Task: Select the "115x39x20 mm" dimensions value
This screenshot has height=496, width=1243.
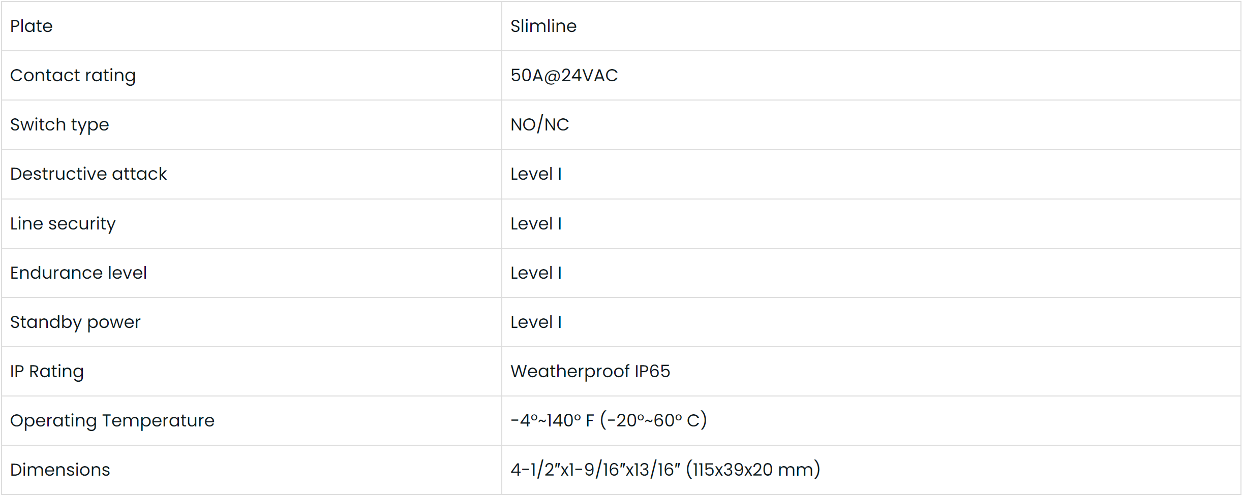Action: 753,470
